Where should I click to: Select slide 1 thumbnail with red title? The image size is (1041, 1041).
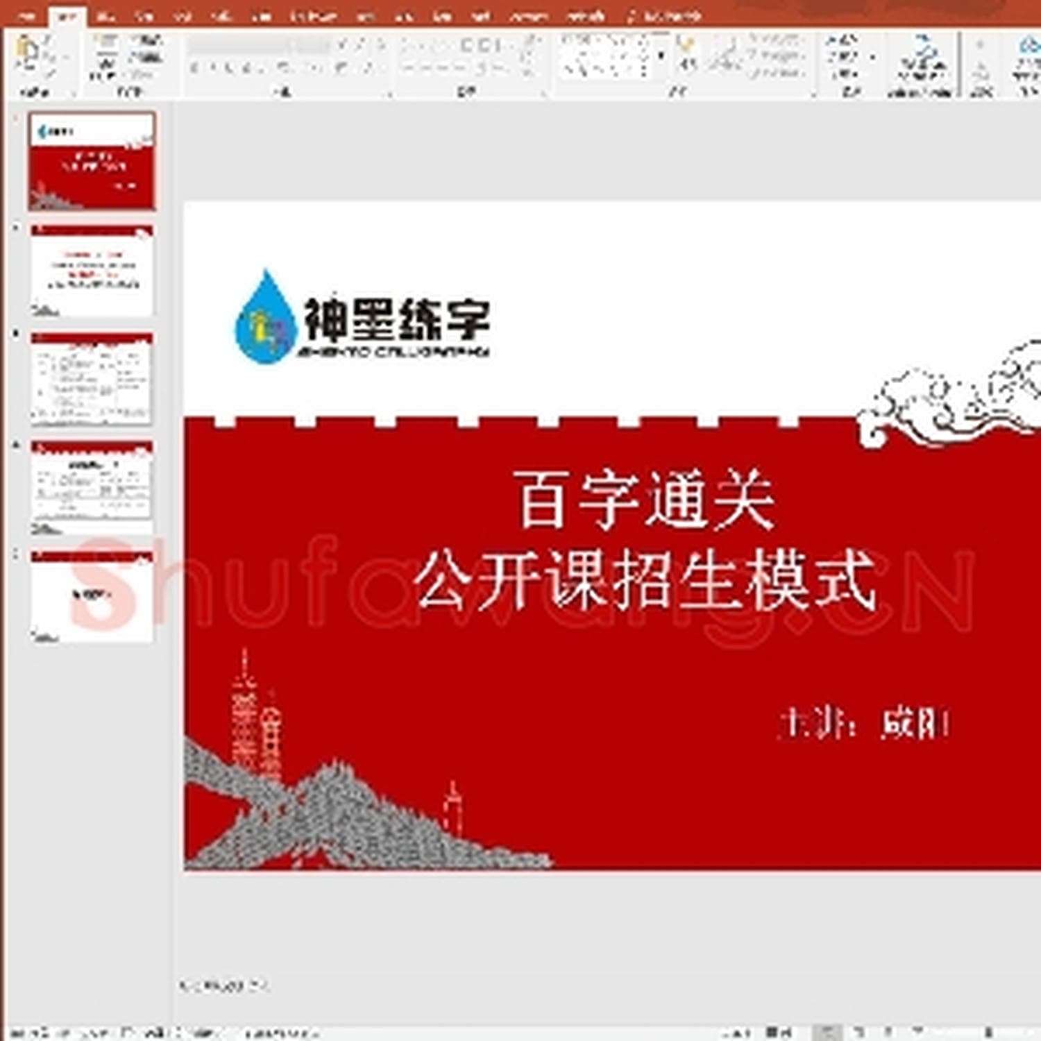pos(92,161)
